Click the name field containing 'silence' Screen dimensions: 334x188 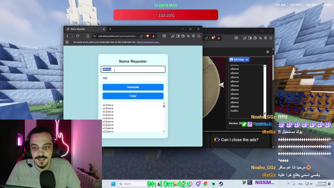point(133,69)
